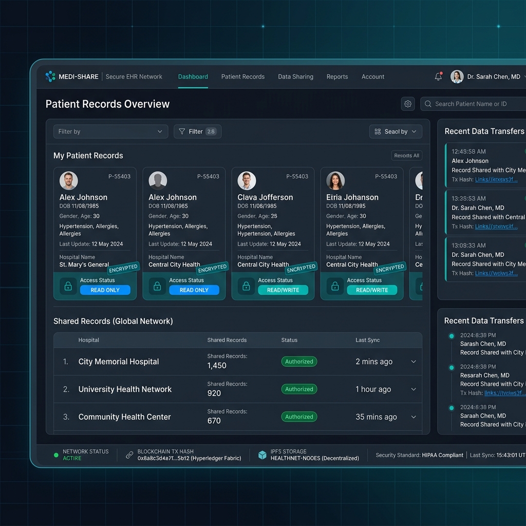This screenshot has width=526, height=526.
Task: Click inside the Search Patient Name or ID field
Action: click(x=478, y=103)
